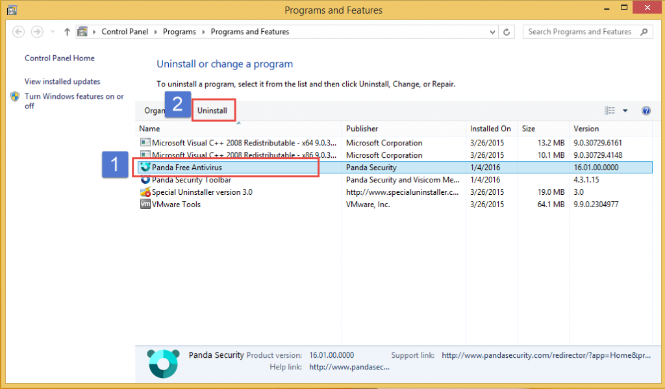Click the Control Panel icon in address bar
Screen dimensions: 665x389
click(x=82, y=32)
